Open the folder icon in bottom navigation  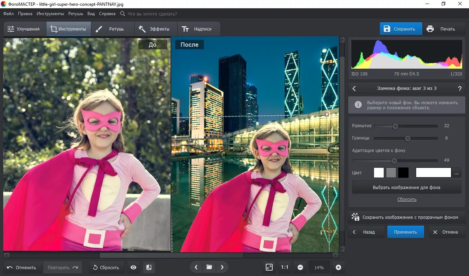(209, 267)
